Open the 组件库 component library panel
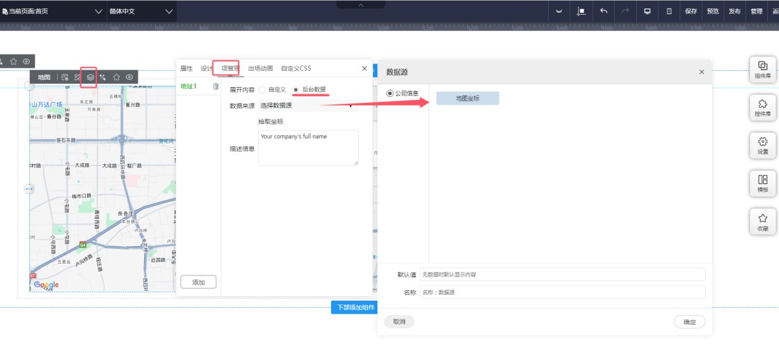 [763, 69]
